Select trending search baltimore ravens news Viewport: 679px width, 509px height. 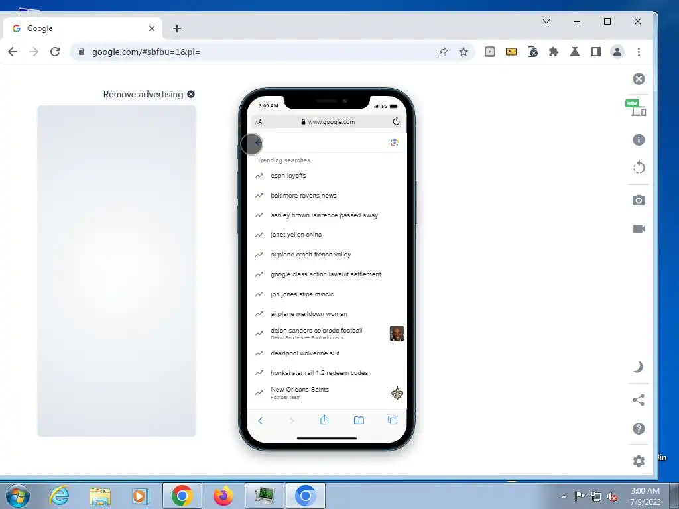click(326, 196)
